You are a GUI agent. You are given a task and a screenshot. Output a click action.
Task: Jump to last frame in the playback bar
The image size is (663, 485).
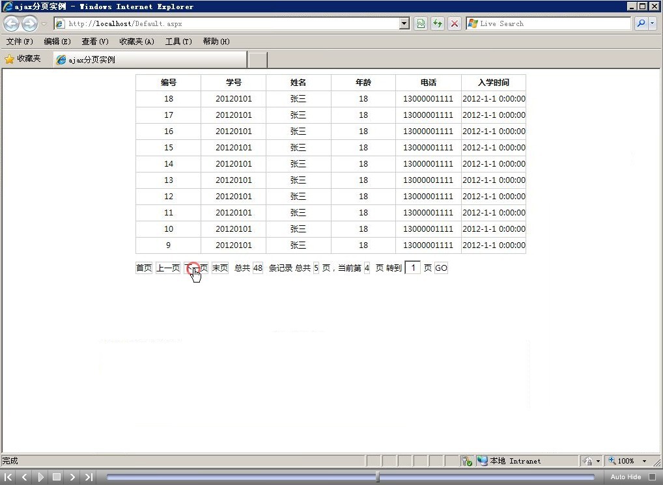[x=89, y=477]
